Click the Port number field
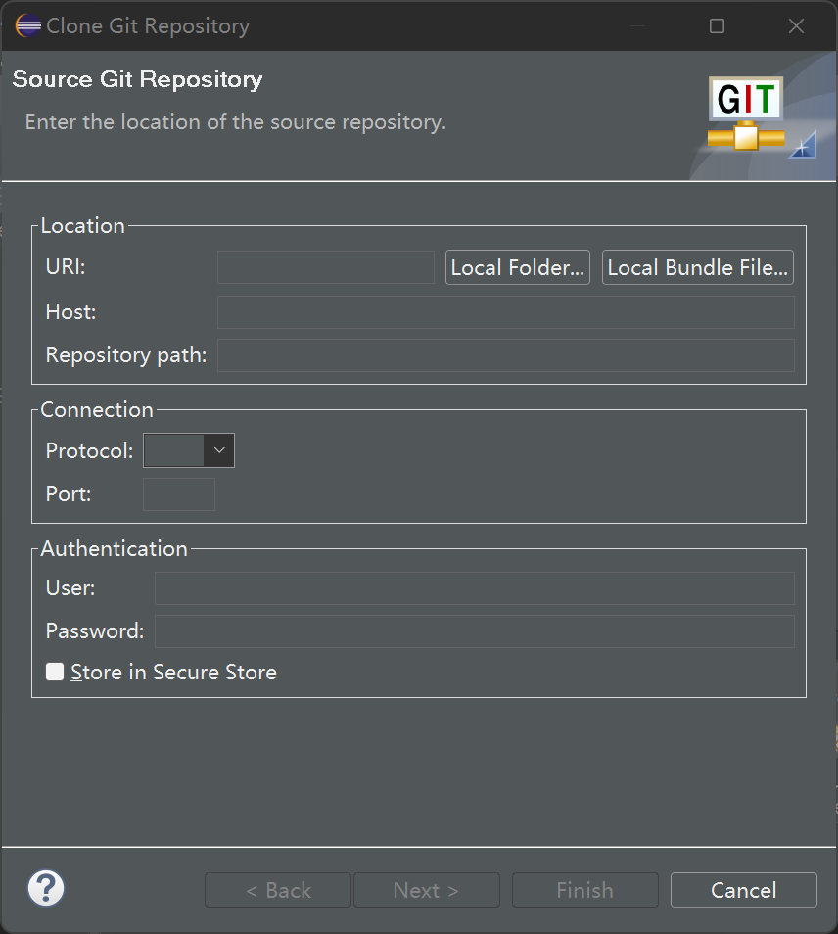 click(179, 494)
